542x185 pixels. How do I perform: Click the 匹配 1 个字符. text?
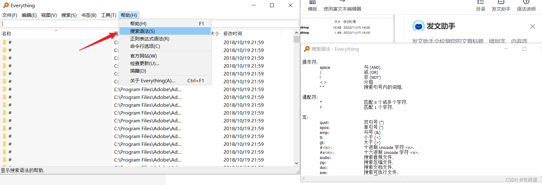pos(379,107)
